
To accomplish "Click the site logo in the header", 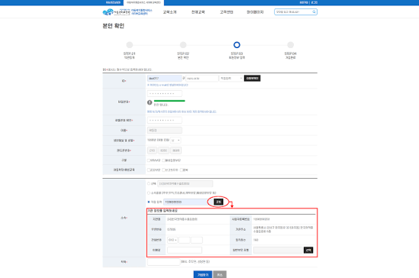I will point(127,12).
